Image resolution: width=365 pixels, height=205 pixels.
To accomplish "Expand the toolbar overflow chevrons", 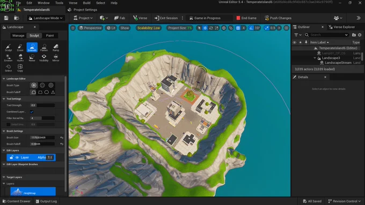I will click(x=358, y=18).
